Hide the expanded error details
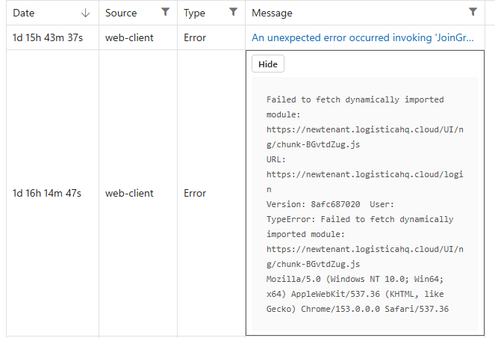495x338 pixels. 268,64
